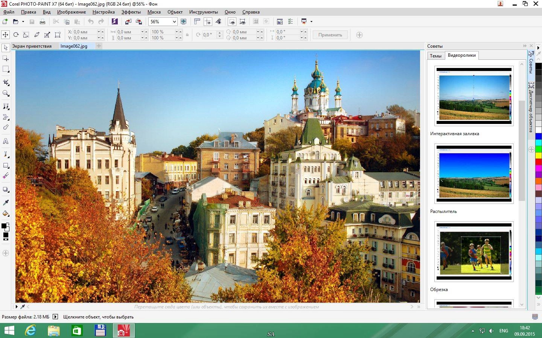
Task: Launch the purple application launcher icon
Action: coord(115,21)
